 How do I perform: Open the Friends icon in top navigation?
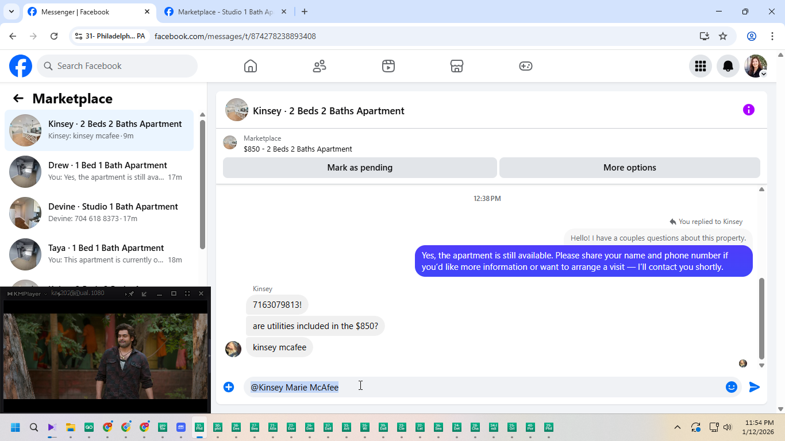(x=320, y=66)
